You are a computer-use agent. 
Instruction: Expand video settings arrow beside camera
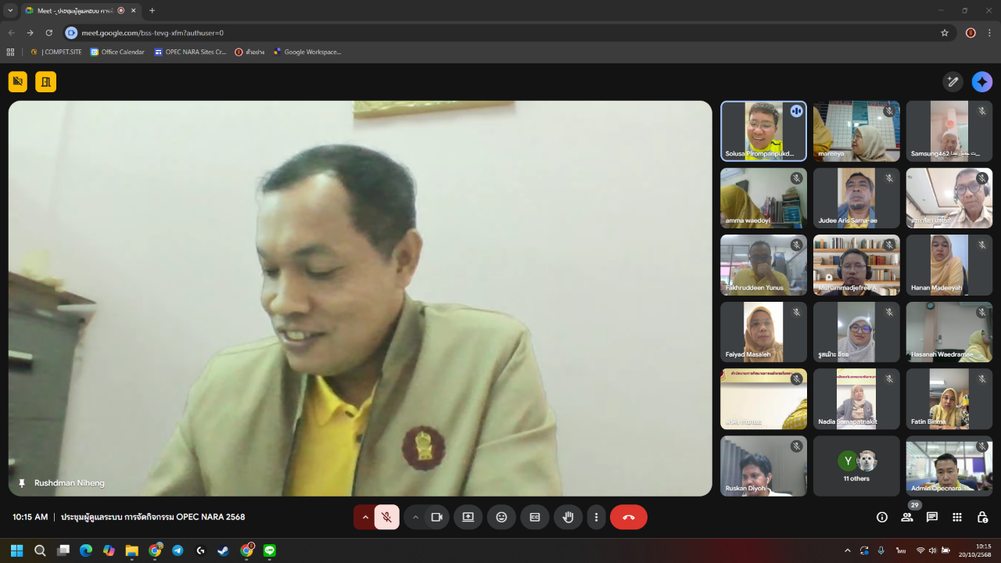tap(415, 517)
